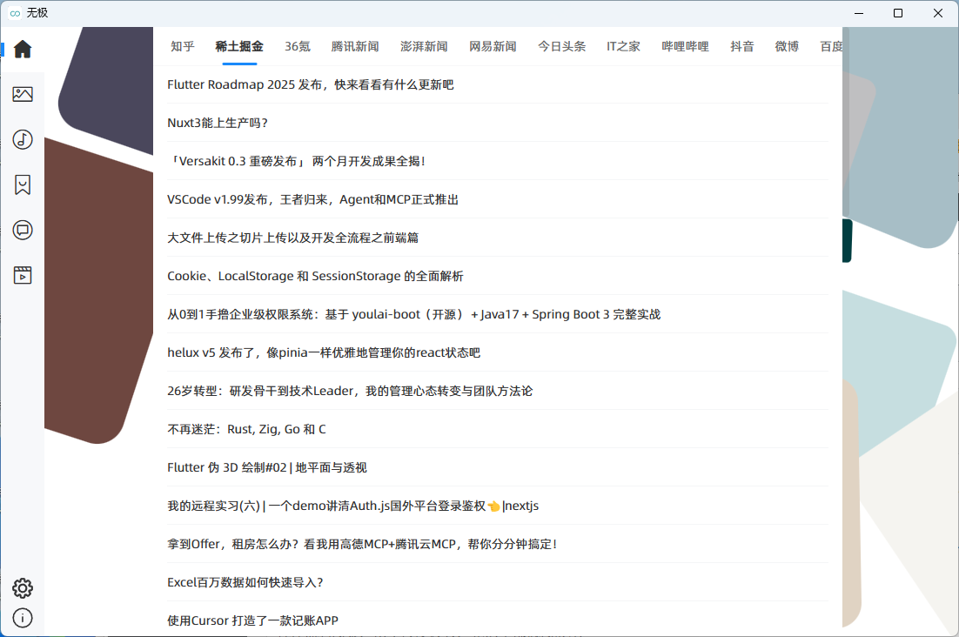Switch to the 36氪 tab

(x=298, y=47)
